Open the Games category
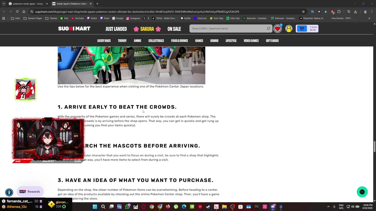 tap(199, 41)
